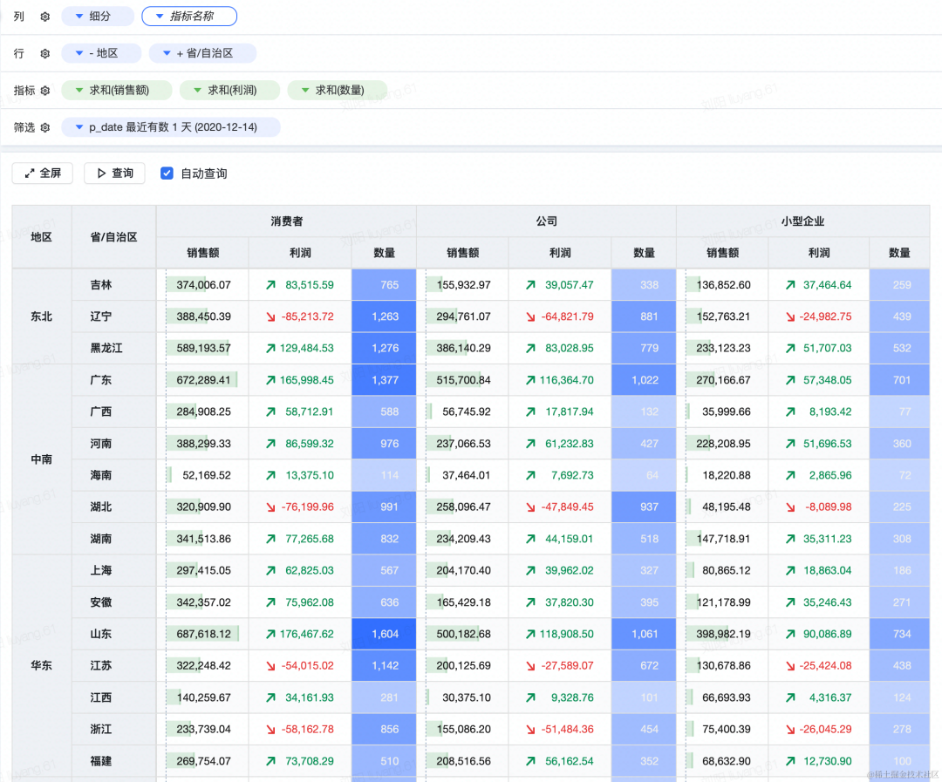Open the 指标 settings gear icon

click(45, 90)
